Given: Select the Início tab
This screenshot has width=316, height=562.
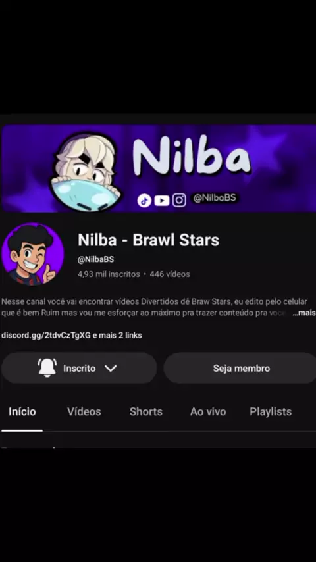Looking at the screenshot, I should tap(22, 411).
